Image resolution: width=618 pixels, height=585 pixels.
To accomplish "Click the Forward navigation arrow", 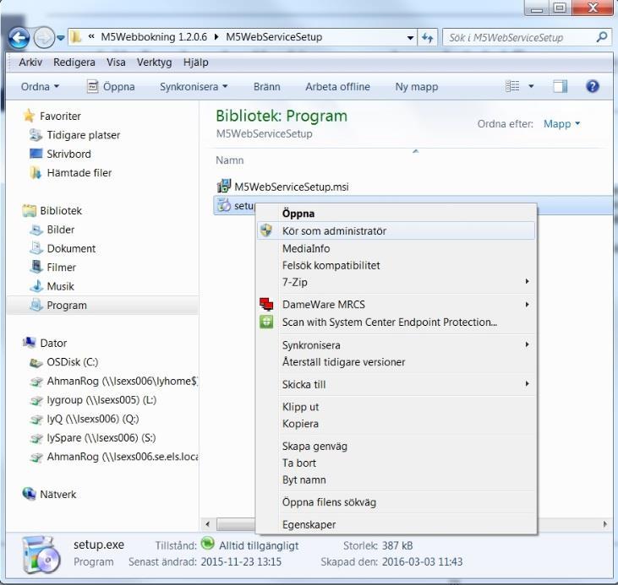I will 44,38.
